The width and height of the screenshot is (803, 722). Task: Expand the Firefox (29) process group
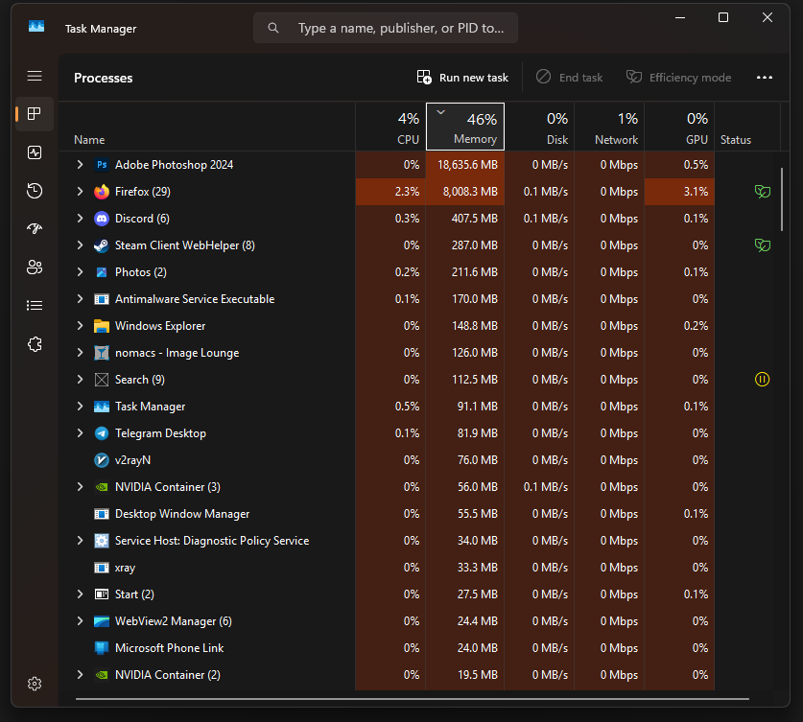point(80,192)
